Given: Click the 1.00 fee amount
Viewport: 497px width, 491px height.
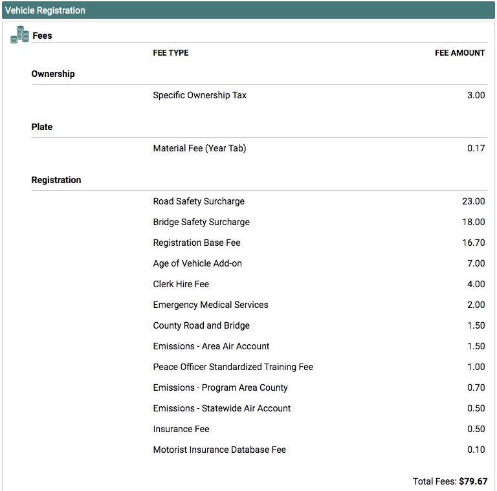Looking at the screenshot, I should [476, 367].
